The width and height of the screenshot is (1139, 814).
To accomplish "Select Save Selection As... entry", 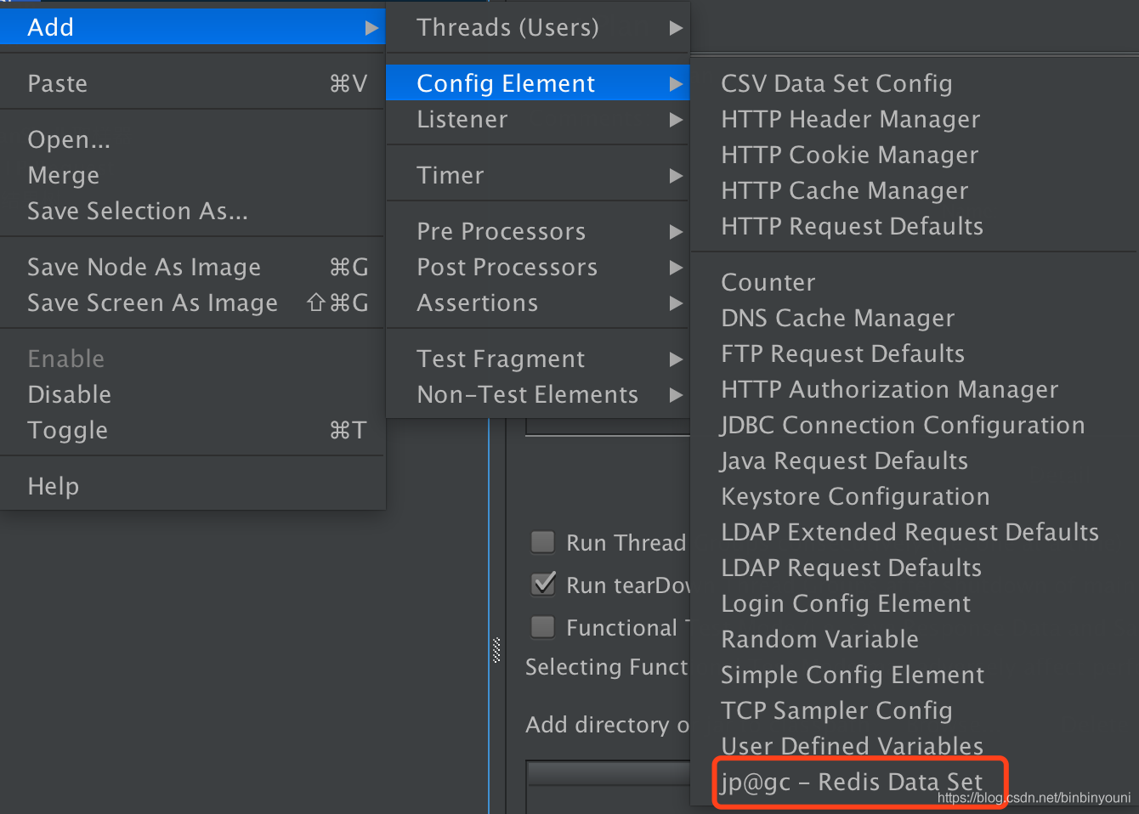I will click(193, 211).
